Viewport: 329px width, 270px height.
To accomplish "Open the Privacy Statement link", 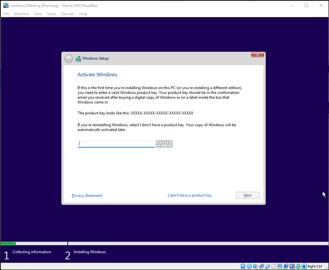I will point(87,195).
